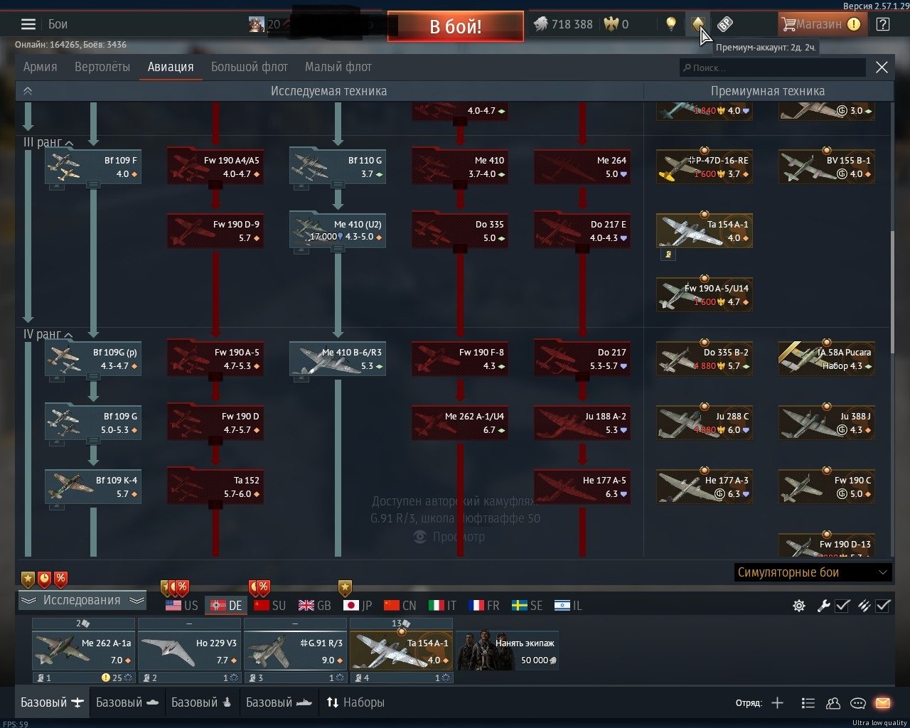Open the Bf 110 G vehicle group
Screen dimensions: 910x728
pyautogui.click(x=338, y=167)
